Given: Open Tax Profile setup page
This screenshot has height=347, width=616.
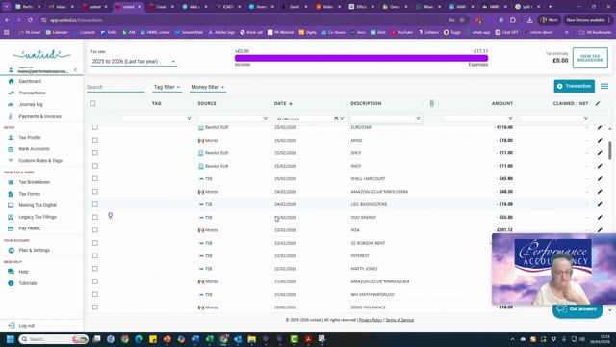Looking at the screenshot, I should 30,137.
